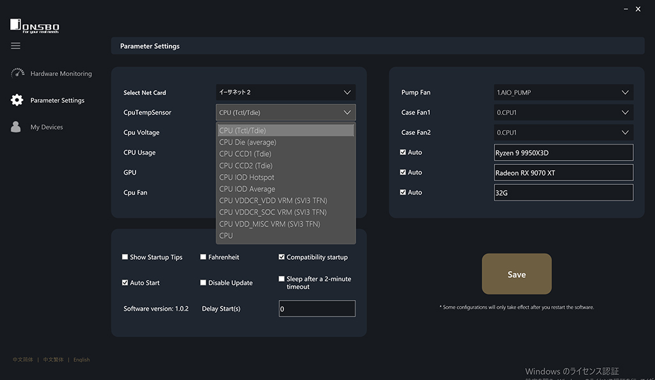Click the GPU label
Screen dimensions: 655x380
click(x=129, y=173)
